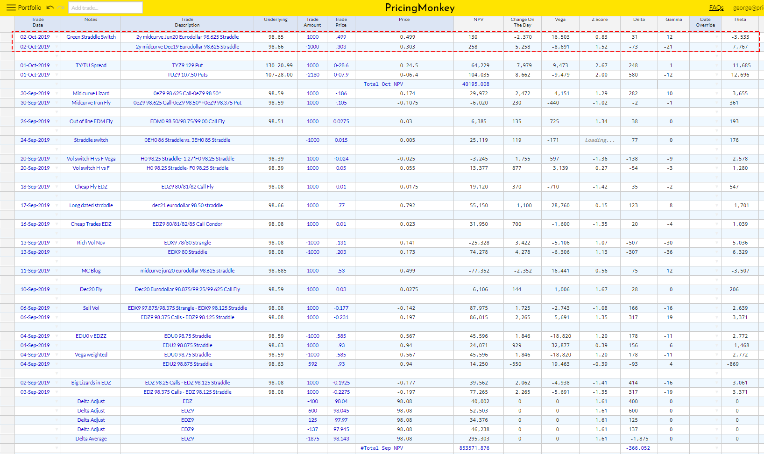Open trade date dropdown for 26-Sep-2019 row

point(57,121)
